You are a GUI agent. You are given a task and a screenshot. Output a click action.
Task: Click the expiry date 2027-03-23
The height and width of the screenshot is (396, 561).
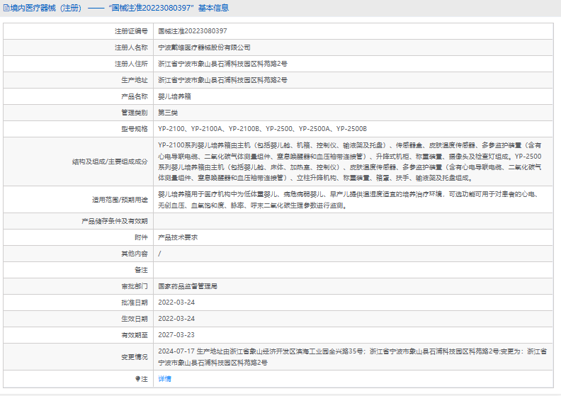[x=176, y=335]
